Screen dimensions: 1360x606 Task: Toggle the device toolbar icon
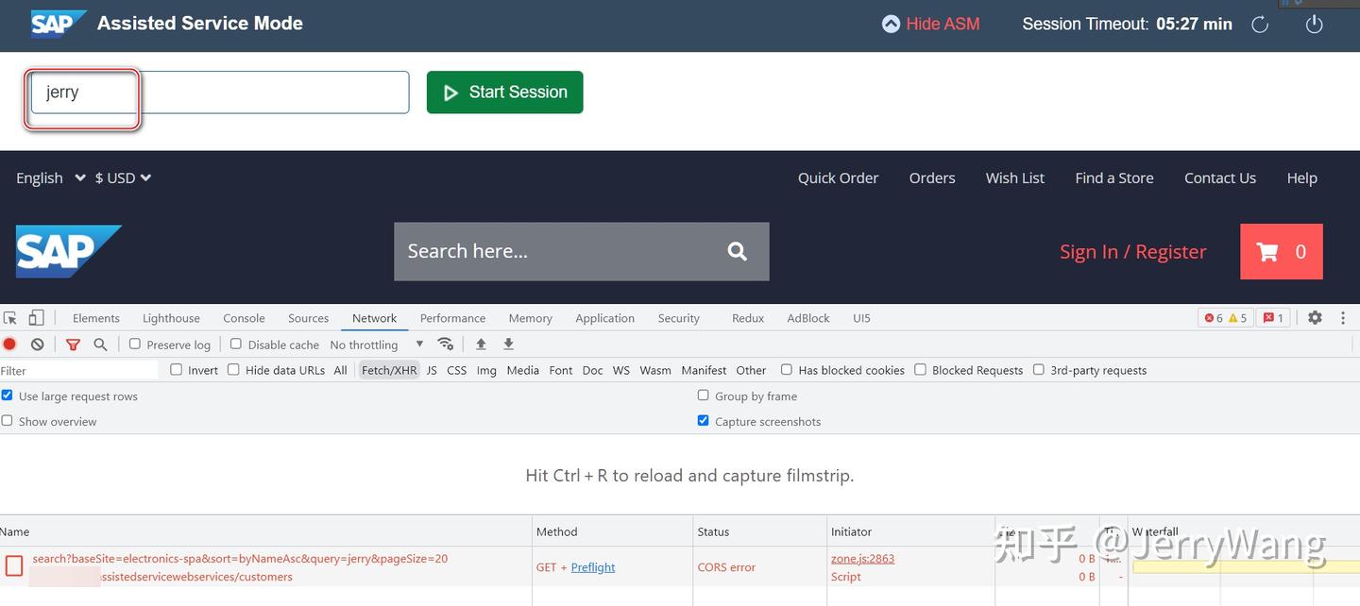click(36, 318)
